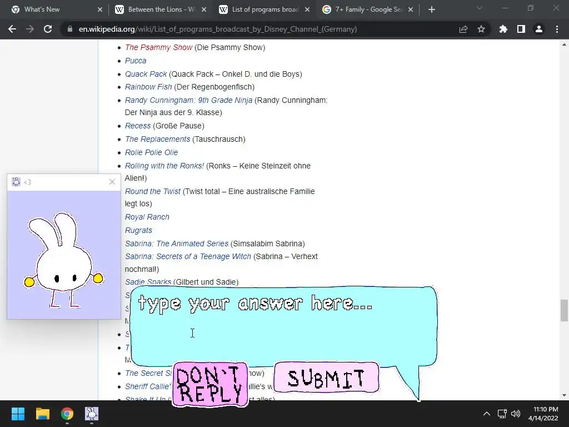This screenshot has width=569, height=427.
Task: Open Sabrina: Secrets of a Teenage Witch link
Action: pyautogui.click(x=188, y=256)
